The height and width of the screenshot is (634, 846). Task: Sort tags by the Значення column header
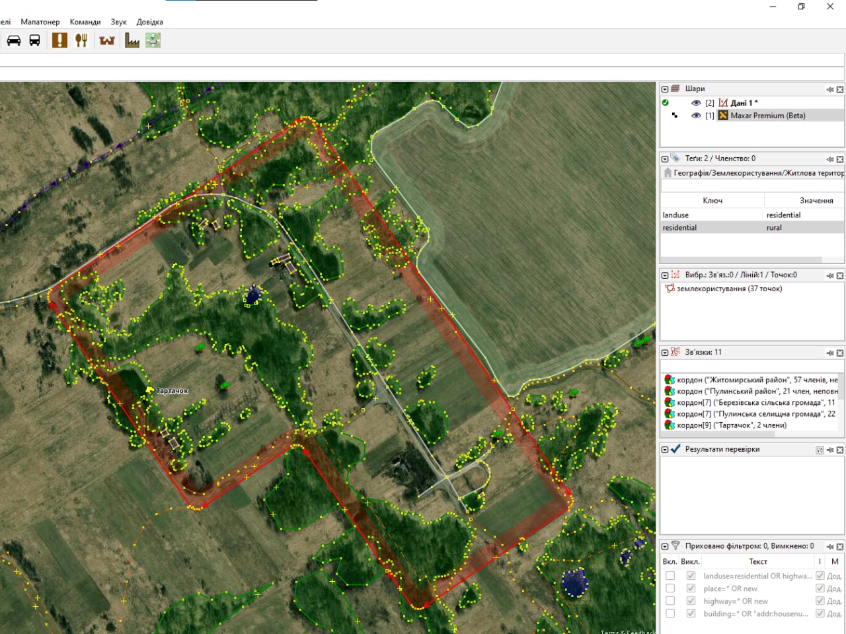point(804,200)
